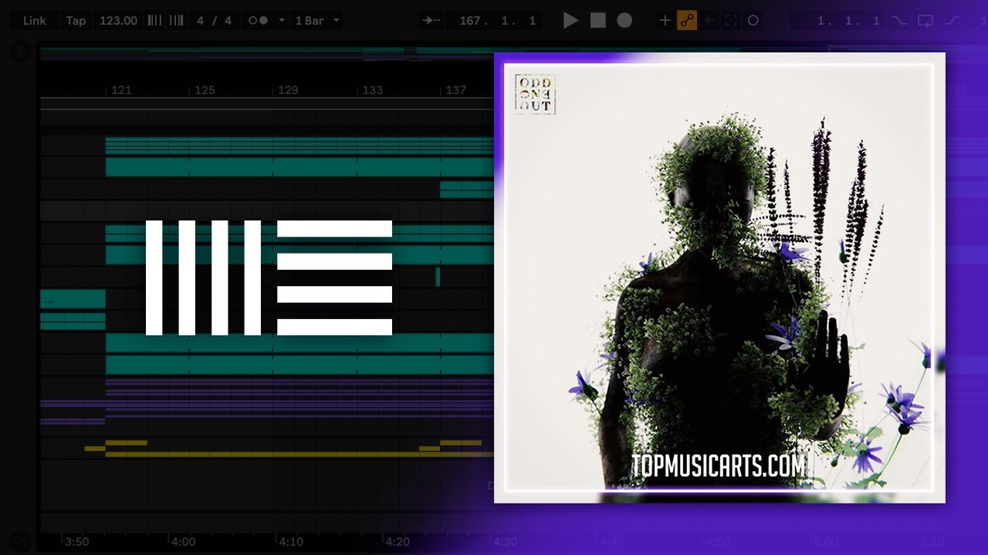Click 3:50 on the time ruler

(x=76, y=542)
